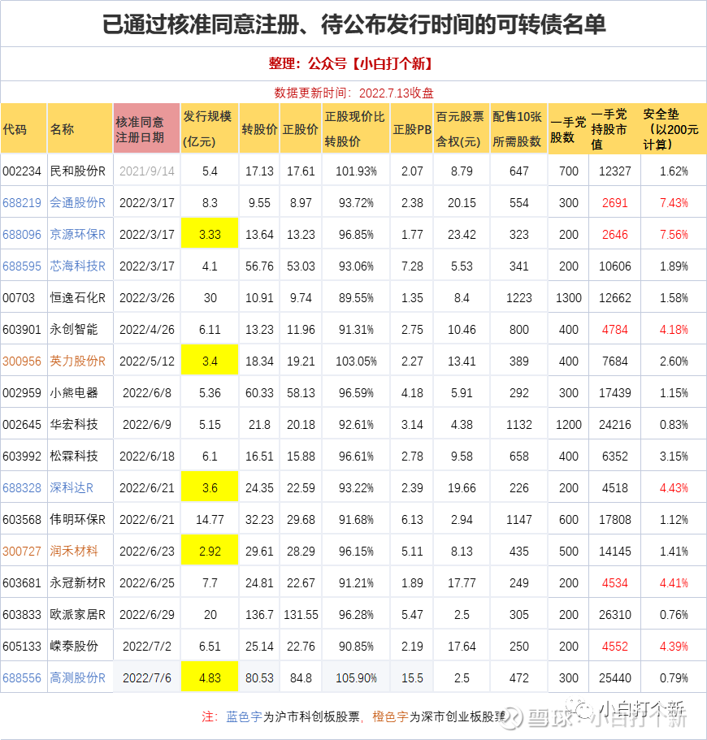Select the name 永创智能
The height and width of the screenshot is (740, 707).
click(74, 330)
